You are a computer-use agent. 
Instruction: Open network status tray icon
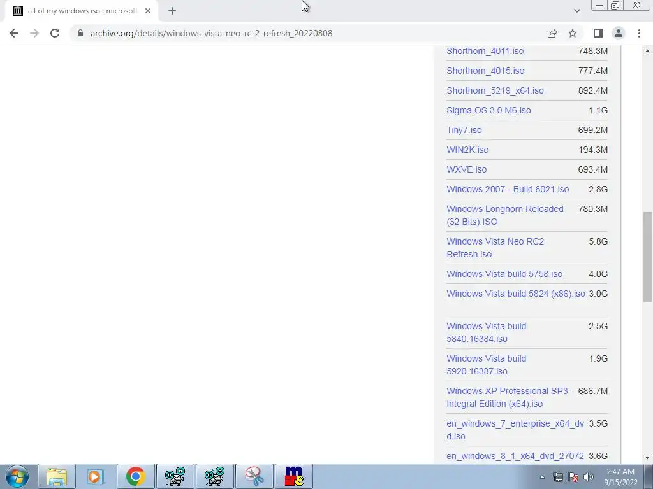point(557,477)
